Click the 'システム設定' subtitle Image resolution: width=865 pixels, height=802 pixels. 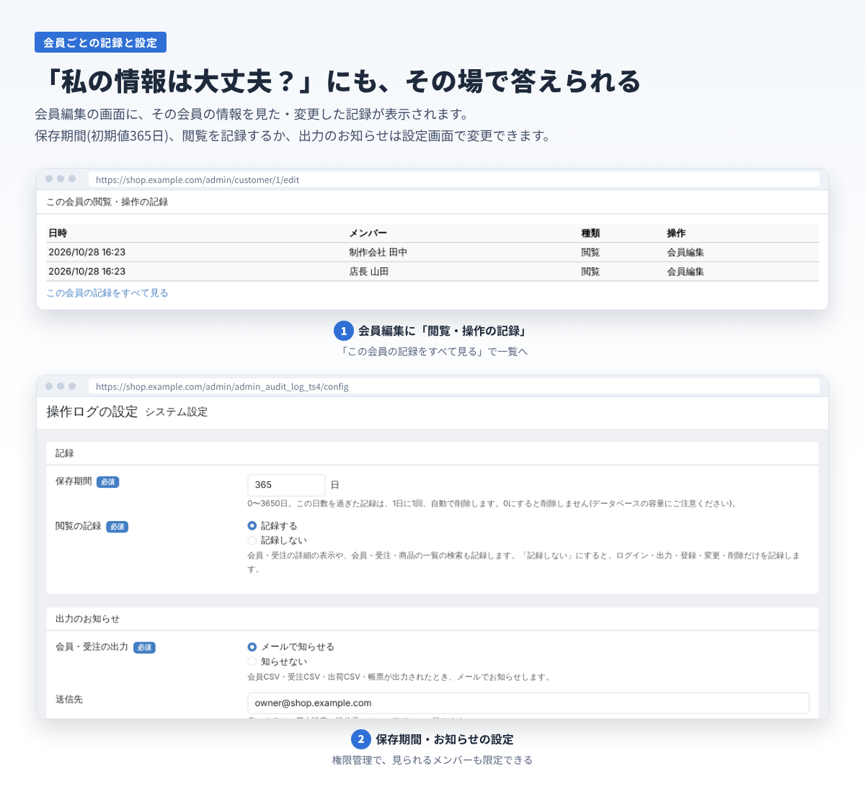click(177, 412)
